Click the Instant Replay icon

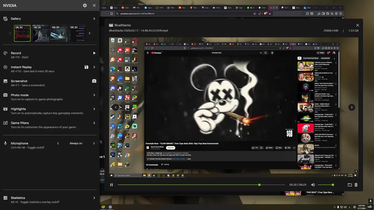pyautogui.click(x=5, y=67)
